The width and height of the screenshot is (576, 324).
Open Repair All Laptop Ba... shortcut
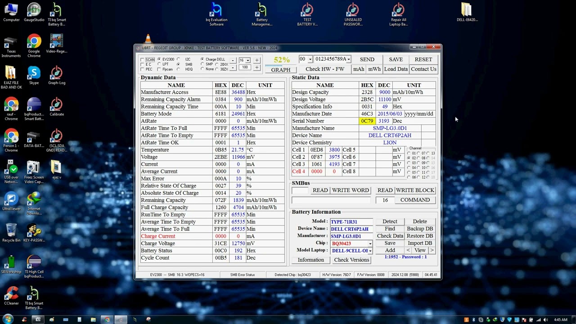click(398, 14)
